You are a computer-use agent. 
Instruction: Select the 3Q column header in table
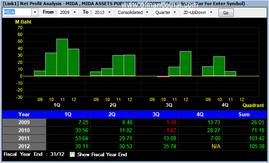point(156,114)
